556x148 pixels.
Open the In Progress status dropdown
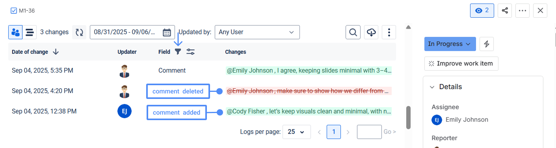pos(450,44)
